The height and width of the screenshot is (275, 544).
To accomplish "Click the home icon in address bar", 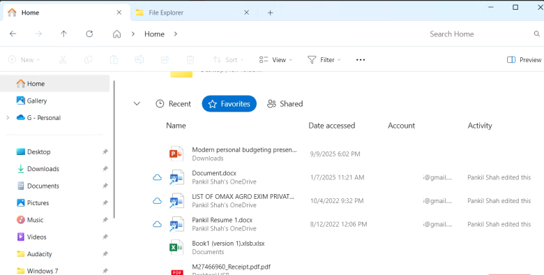I will (x=117, y=34).
